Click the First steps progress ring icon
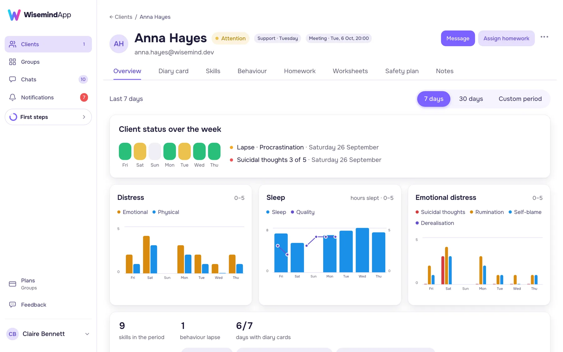The image size is (563, 352). pos(13,117)
